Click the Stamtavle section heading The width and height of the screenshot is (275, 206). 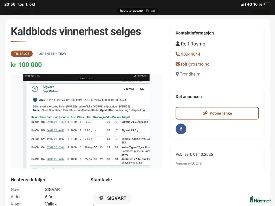click(x=101, y=180)
